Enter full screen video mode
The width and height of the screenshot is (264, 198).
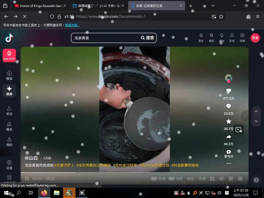tap(240, 179)
